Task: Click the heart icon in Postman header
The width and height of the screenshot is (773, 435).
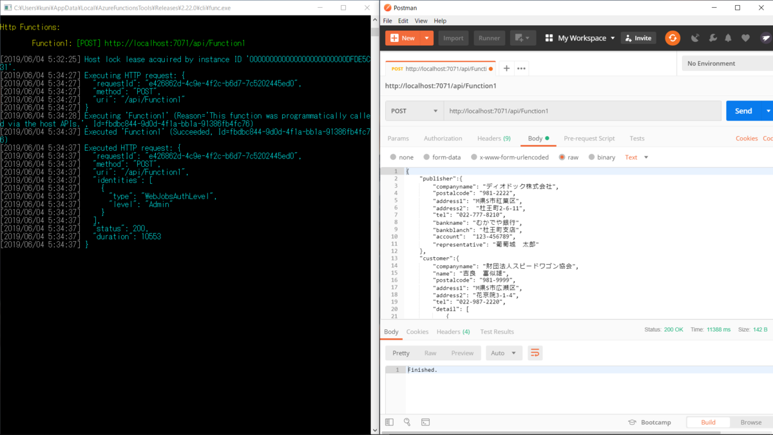Action: pyautogui.click(x=745, y=38)
